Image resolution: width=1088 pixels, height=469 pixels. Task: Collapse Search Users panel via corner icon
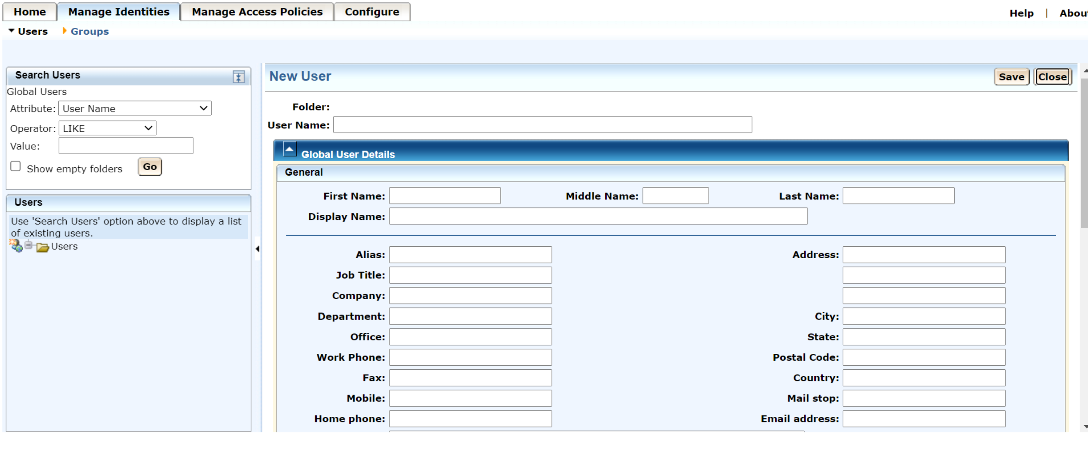[239, 77]
